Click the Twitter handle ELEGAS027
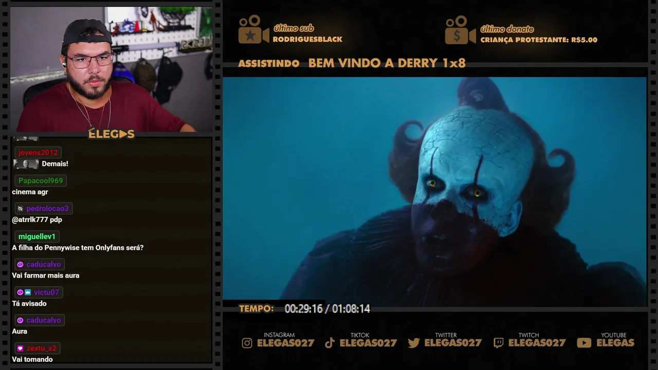This screenshot has height=370, width=658. click(453, 343)
